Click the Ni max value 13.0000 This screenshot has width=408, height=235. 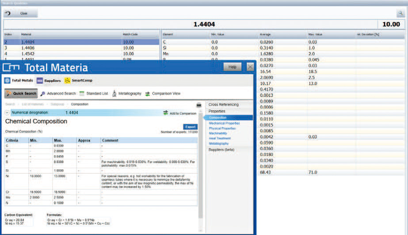pyautogui.click(x=59, y=176)
